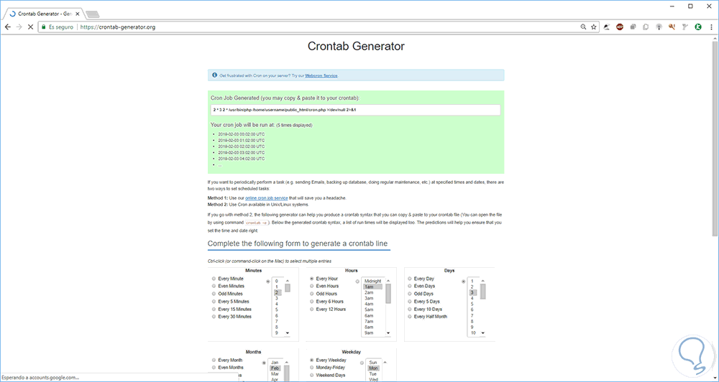Click the generated cron job text field
719x382 pixels.
[355, 110]
